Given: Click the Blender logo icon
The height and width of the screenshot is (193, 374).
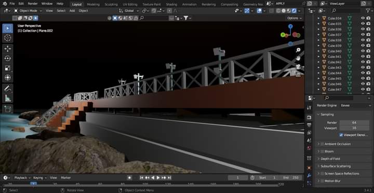Looking at the screenshot, I should (x=5, y=4).
